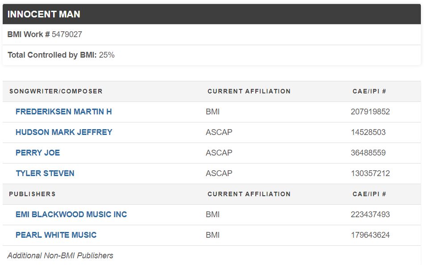Click IPI number 179643624 for Pearl White Music

tap(370, 235)
